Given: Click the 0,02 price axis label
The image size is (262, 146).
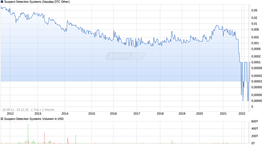Looking at the screenshot, I should [254, 18].
